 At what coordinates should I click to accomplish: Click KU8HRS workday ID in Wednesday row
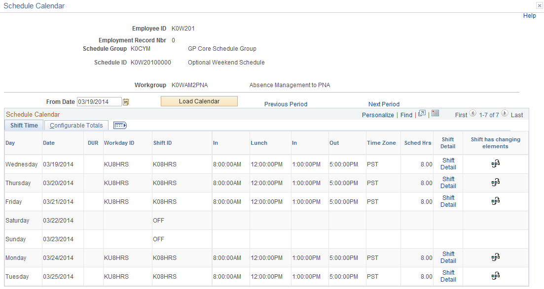(x=116, y=164)
